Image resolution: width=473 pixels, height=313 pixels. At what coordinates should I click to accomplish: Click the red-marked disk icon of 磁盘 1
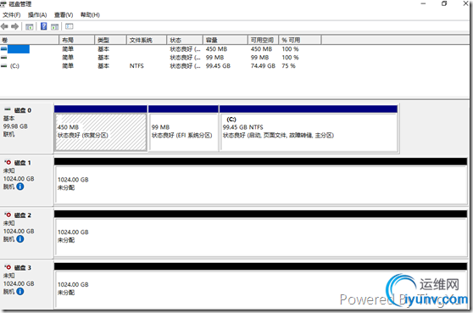[8, 162]
